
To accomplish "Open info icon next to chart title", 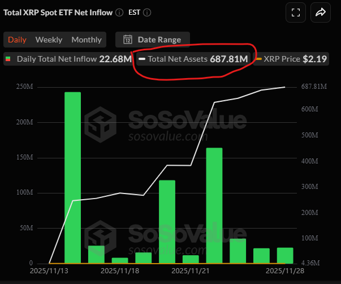I will tap(119, 12).
